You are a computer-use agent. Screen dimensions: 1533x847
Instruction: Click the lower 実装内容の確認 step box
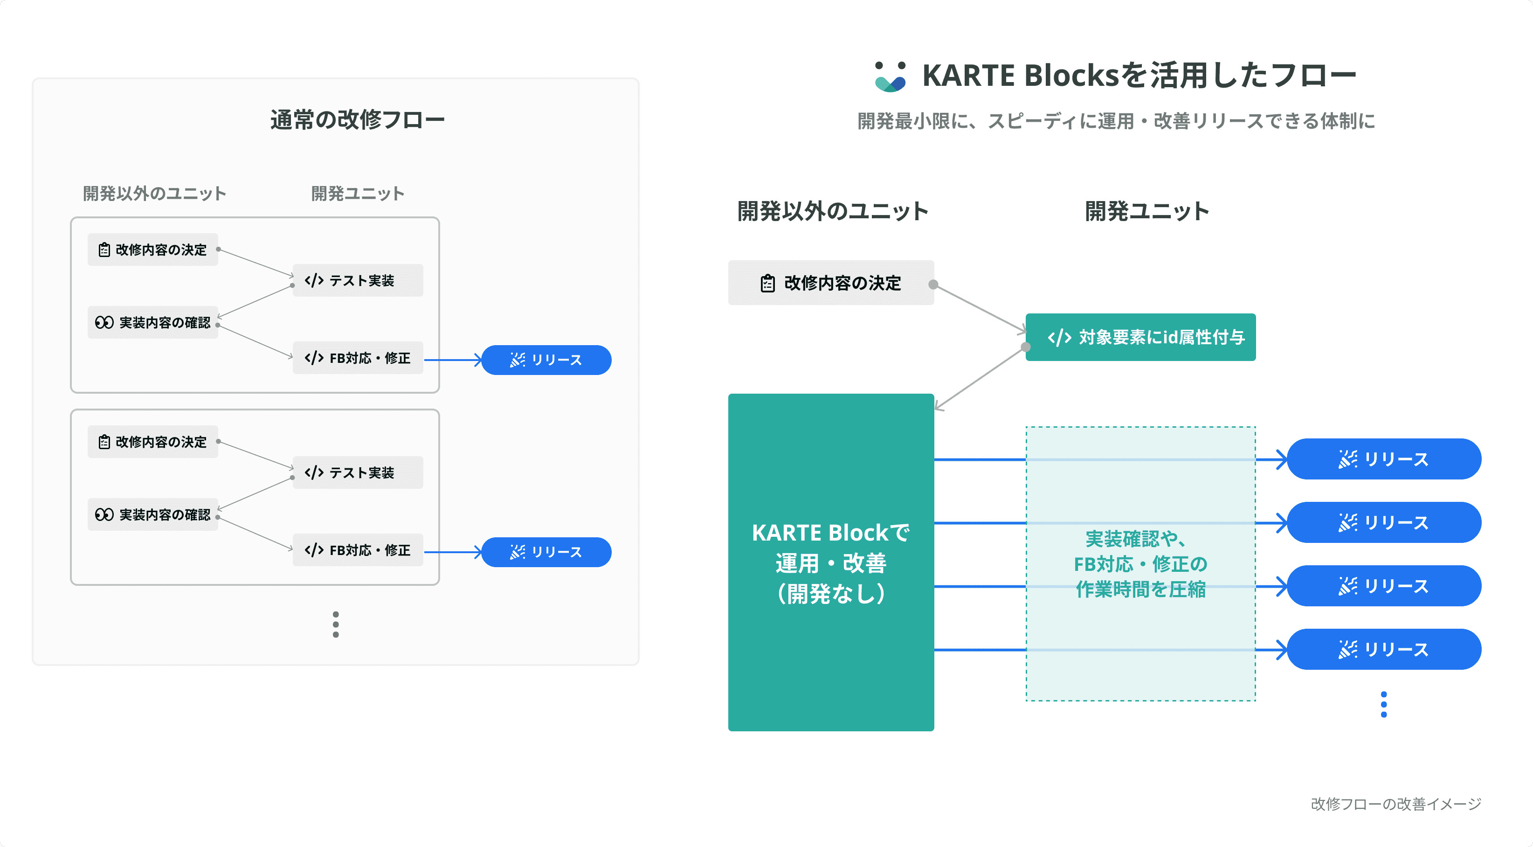click(153, 515)
